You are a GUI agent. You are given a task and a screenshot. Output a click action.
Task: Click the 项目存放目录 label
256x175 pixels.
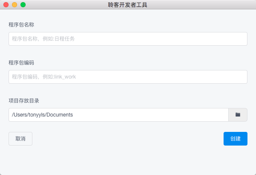point(24,100)
